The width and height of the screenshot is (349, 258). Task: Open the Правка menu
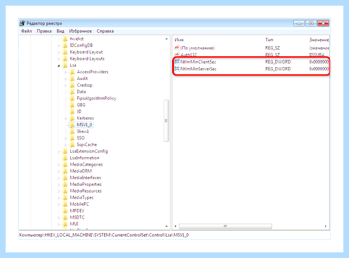pos(44,31)
